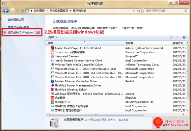The image size is (191, 131).
Task: Sort by 发布者 column header
Action: 148,43
